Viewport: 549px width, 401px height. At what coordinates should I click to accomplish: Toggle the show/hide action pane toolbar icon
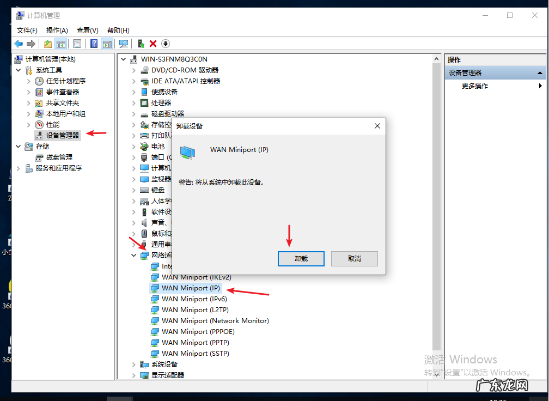tap(107, 44)
